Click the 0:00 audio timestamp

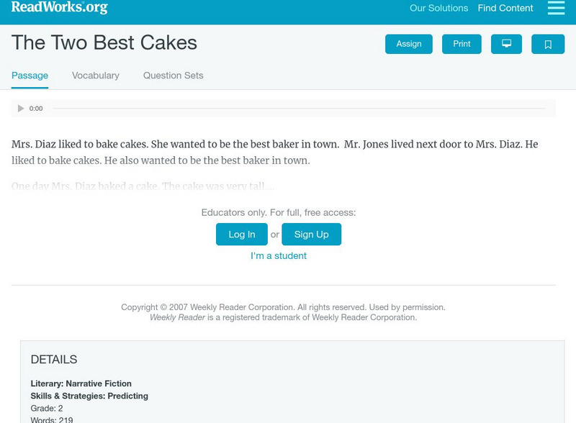(x=35, y=108)
